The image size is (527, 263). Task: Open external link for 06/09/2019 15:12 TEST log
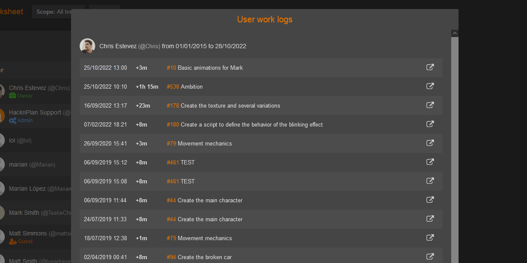pos(430,162)
